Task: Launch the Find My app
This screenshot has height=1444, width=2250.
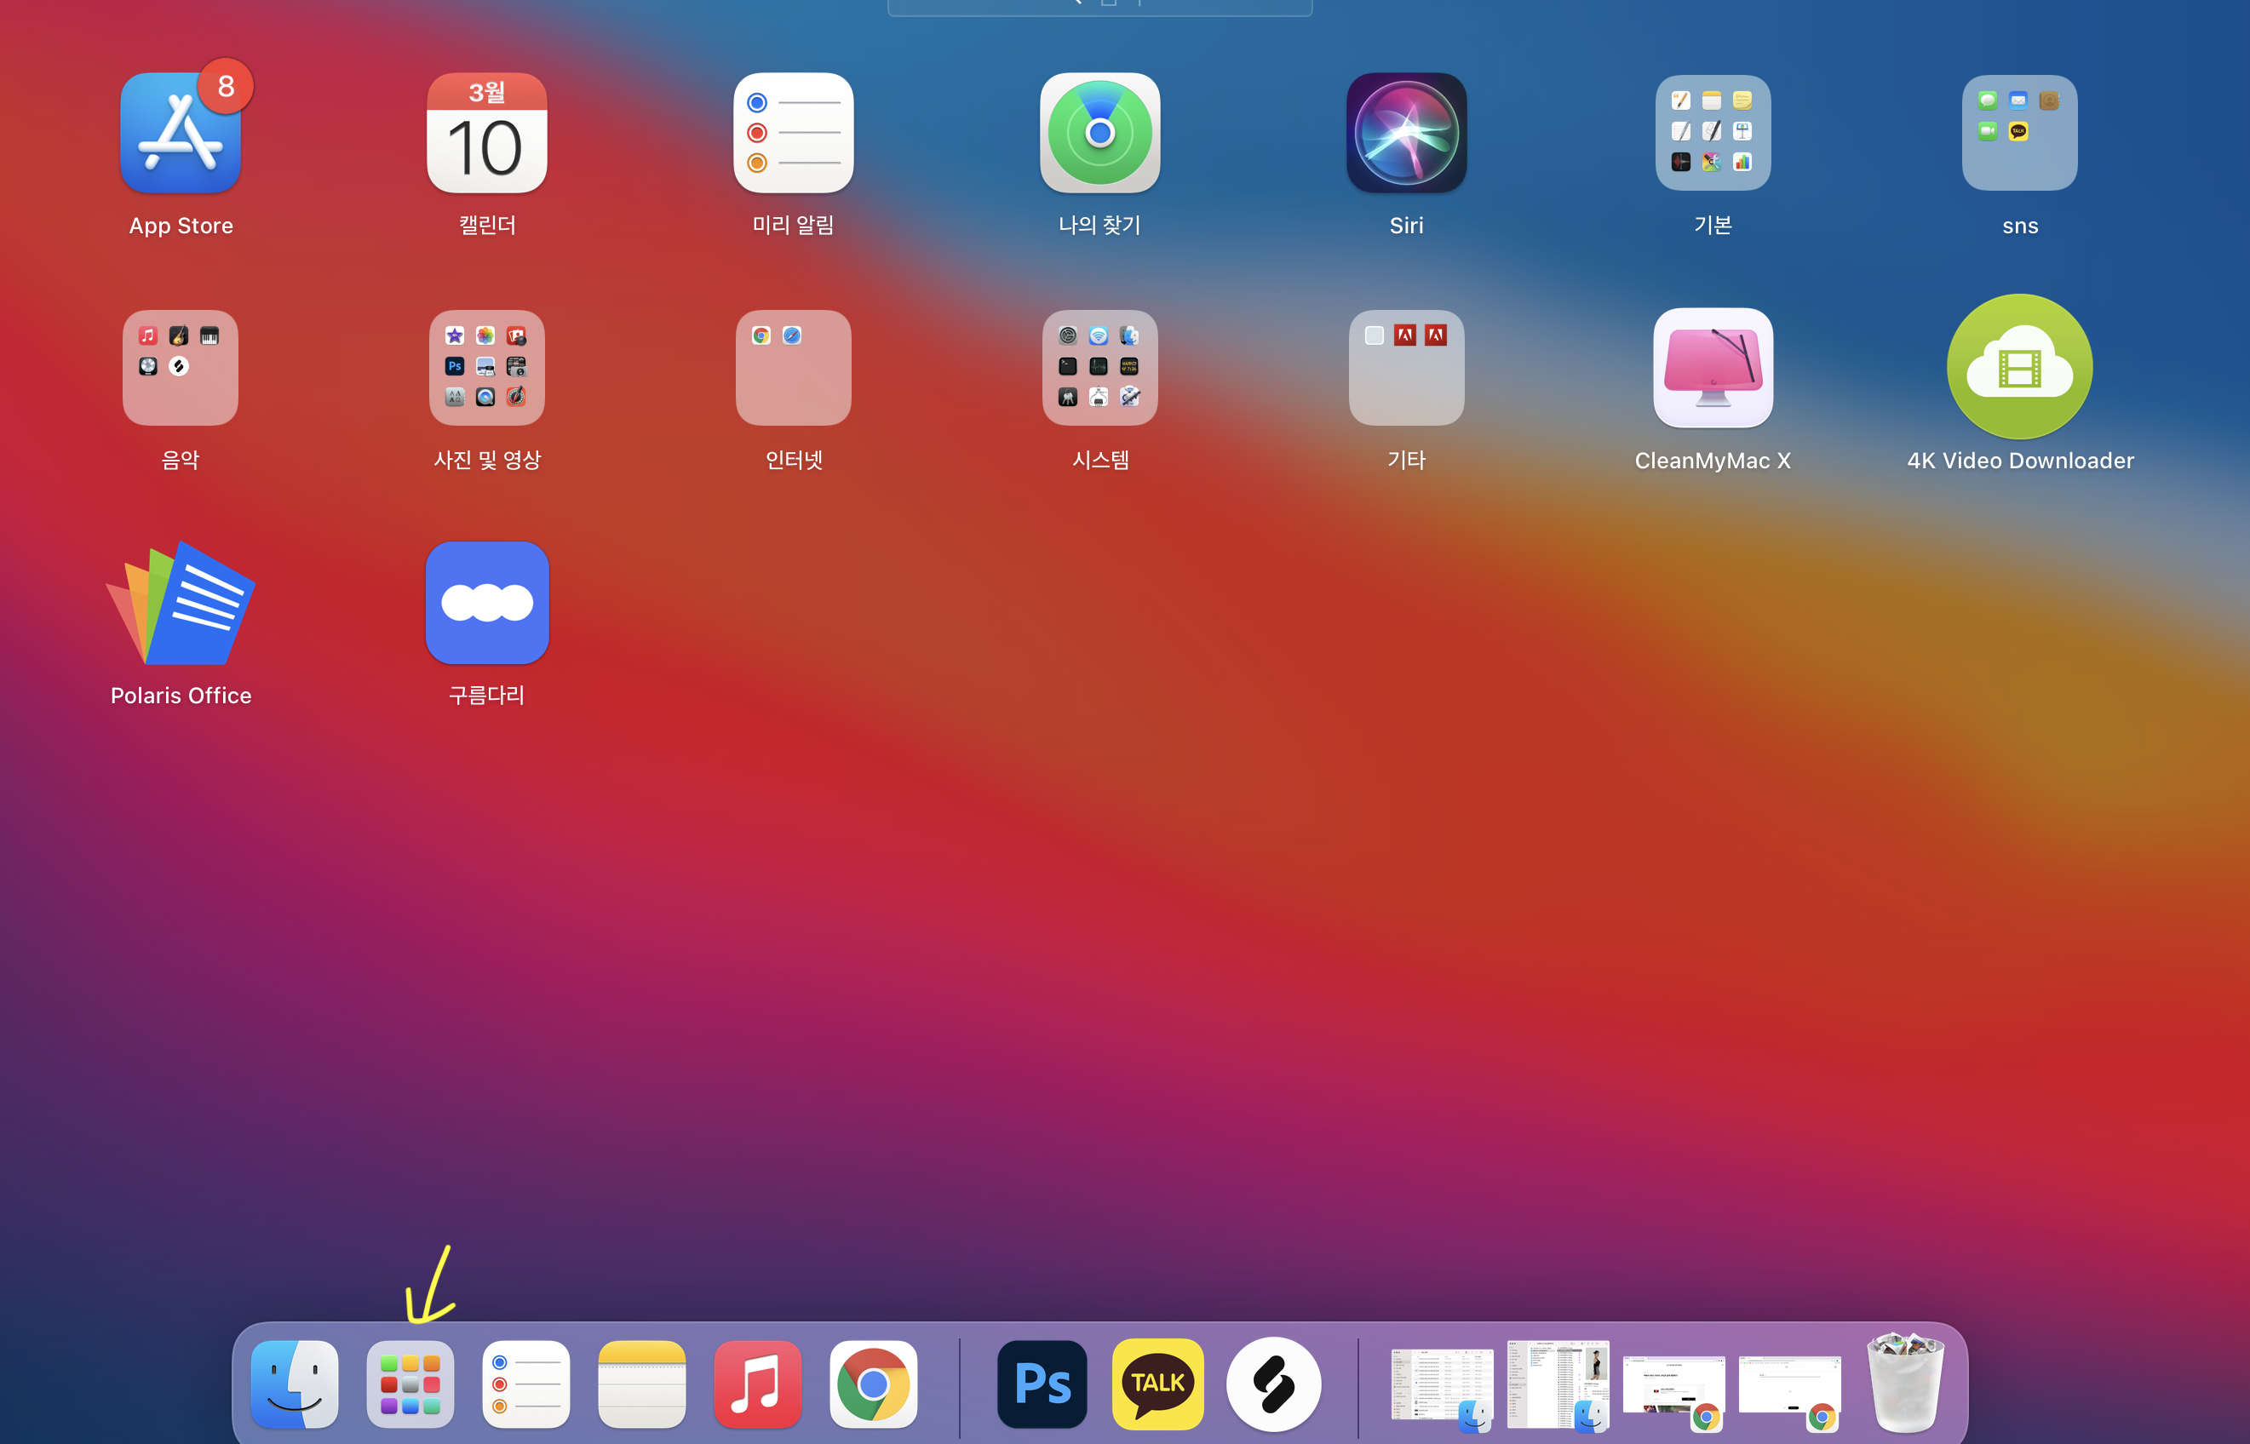Action: [x=1099, y=134]
